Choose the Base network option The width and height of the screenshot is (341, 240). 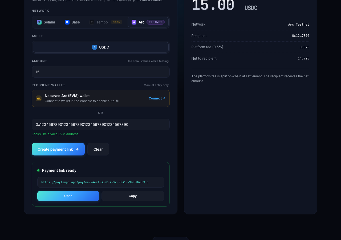coord(72,22)
